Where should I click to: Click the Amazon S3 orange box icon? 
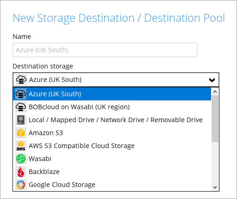(x=21, y=133)
